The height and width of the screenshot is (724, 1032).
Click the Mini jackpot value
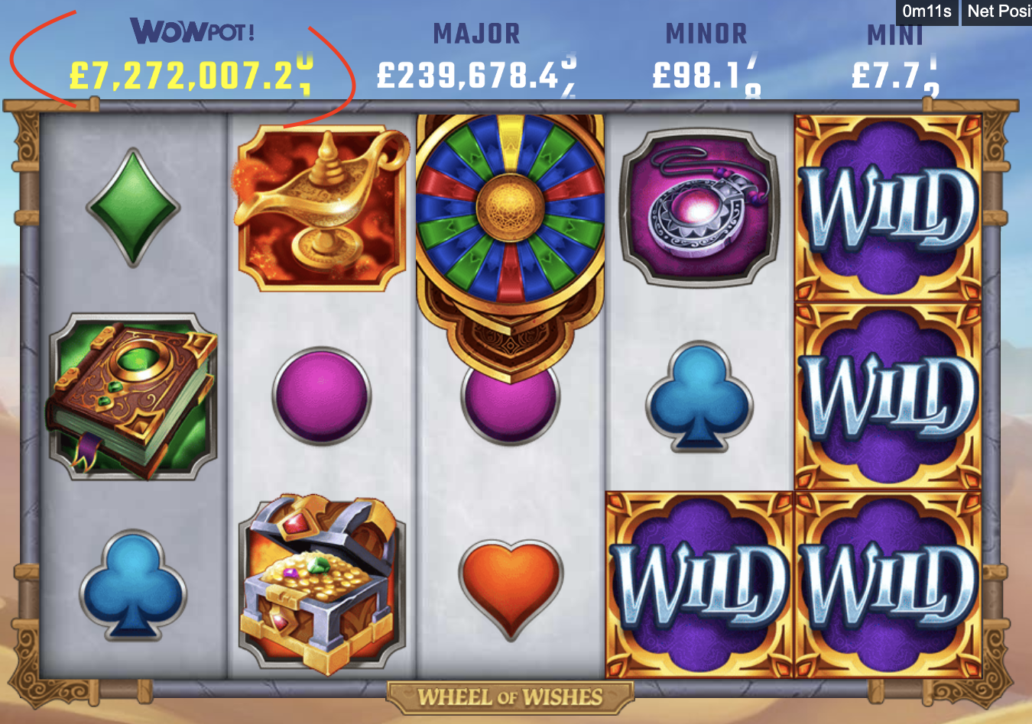click(x=895, y=76)
